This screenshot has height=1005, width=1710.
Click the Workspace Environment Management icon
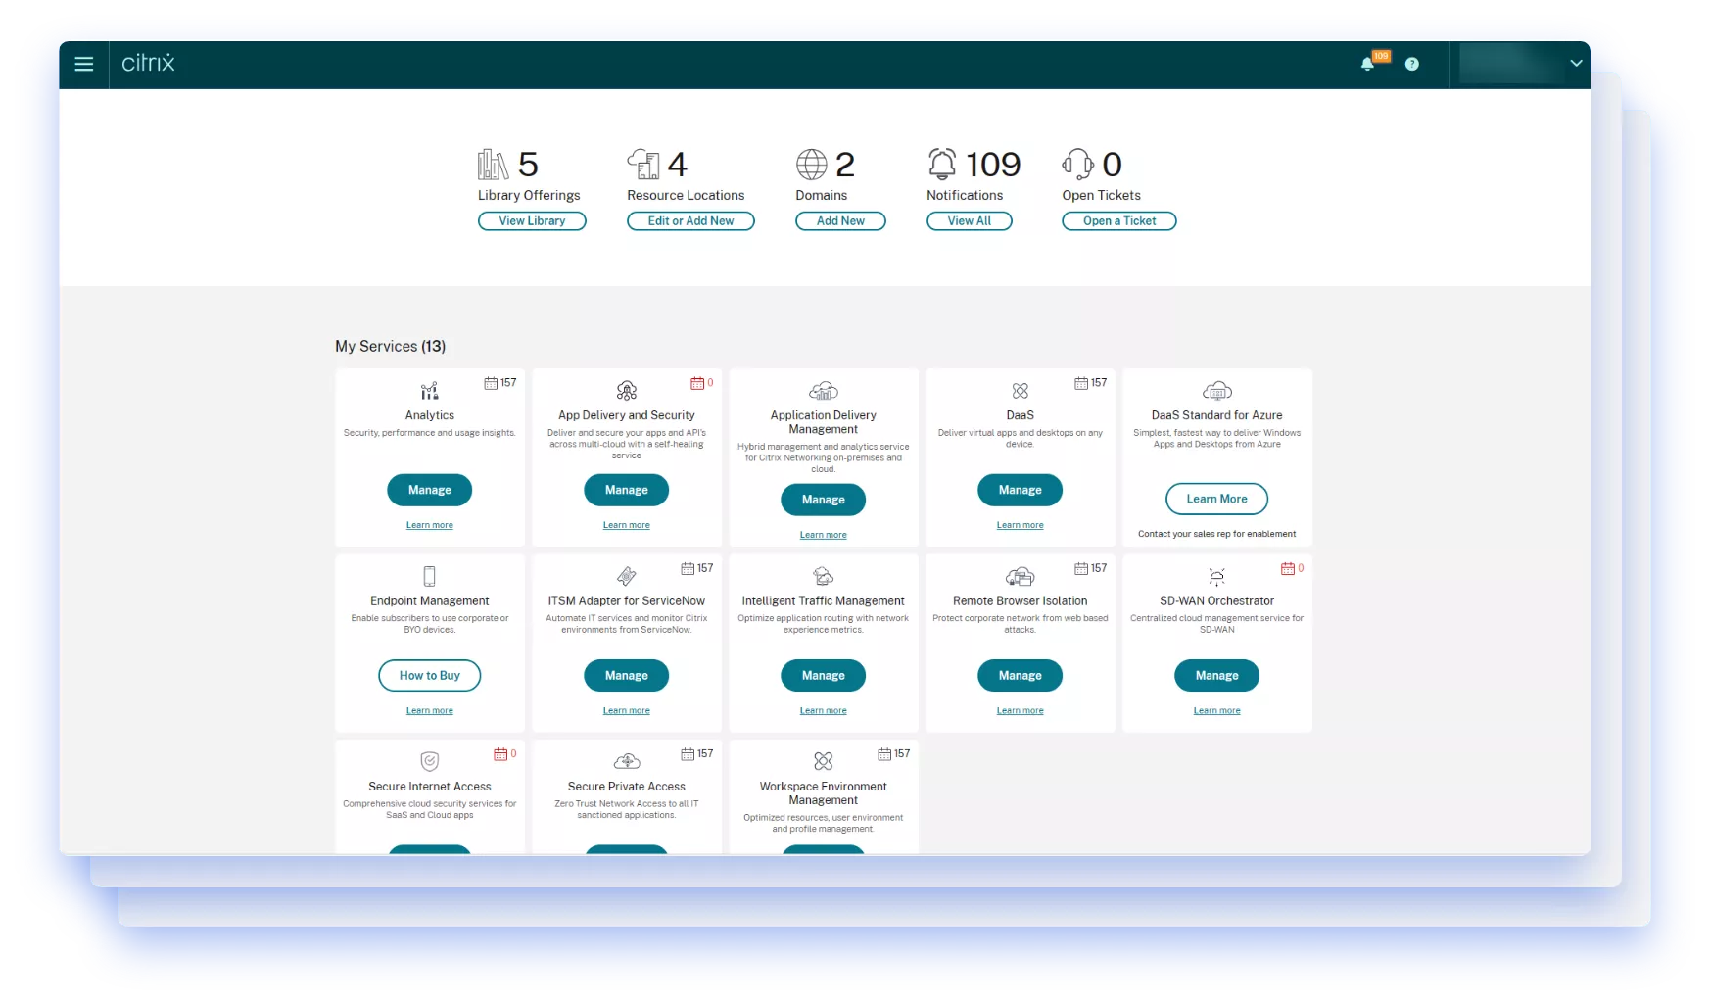pyautogui.click(x=824, y=761)
